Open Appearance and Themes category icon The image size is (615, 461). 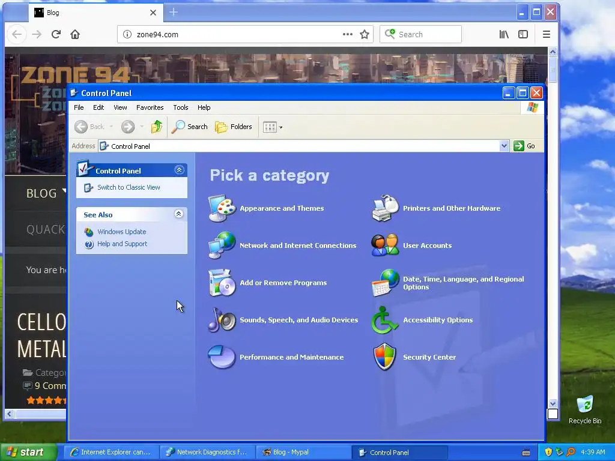tap(222, 208)
